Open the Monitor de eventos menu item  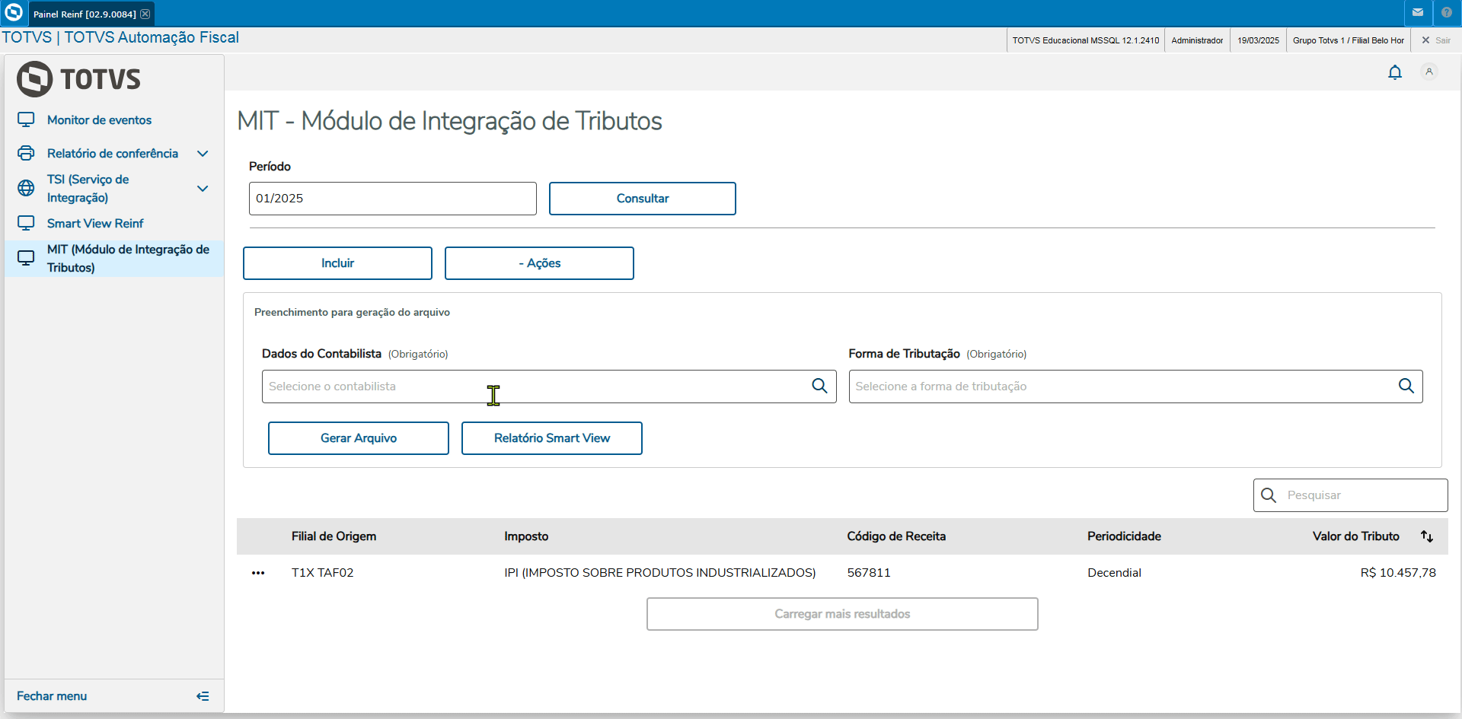[114, 120]
